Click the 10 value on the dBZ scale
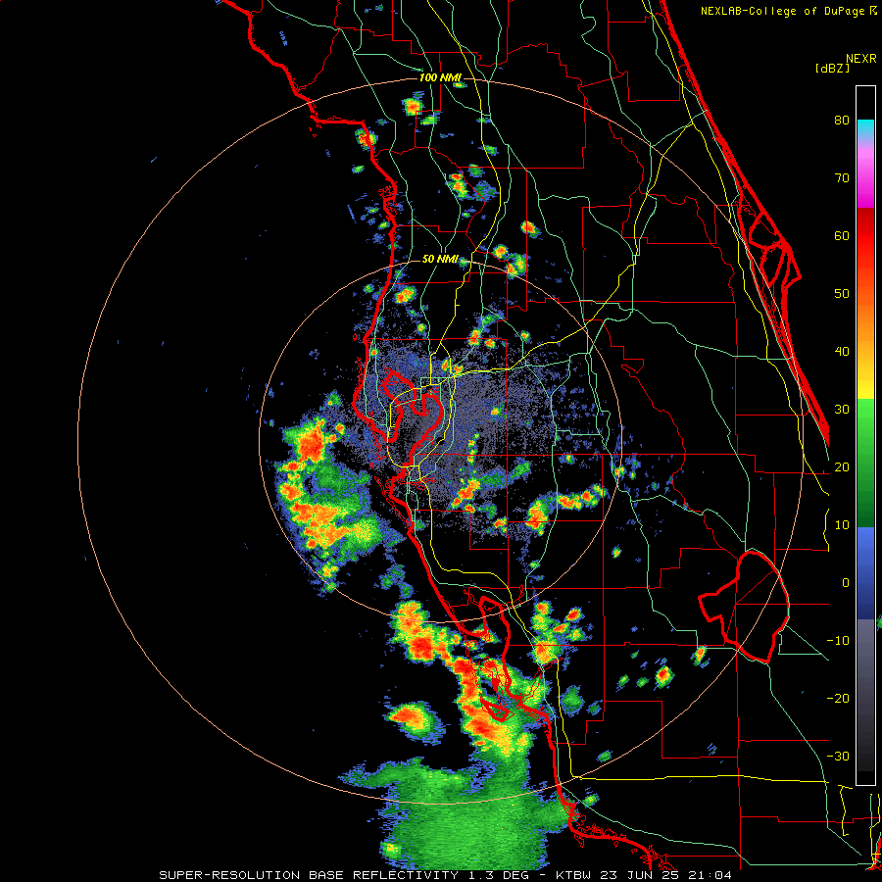The width and height of the screenshot is (882, 882). (x=842, y=525)
